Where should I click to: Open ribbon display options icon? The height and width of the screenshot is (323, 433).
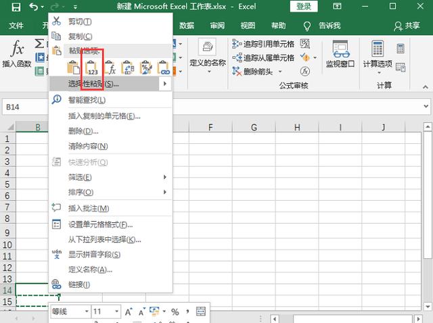click(x=337, y=6)
